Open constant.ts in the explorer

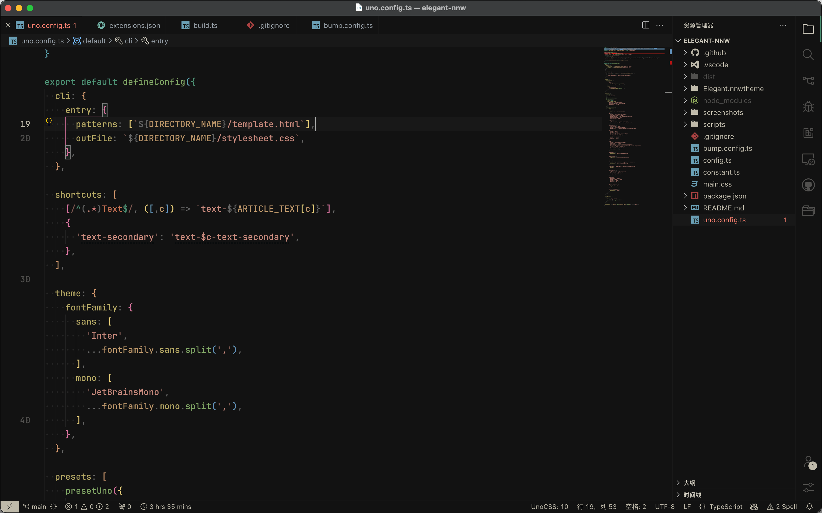734,172
